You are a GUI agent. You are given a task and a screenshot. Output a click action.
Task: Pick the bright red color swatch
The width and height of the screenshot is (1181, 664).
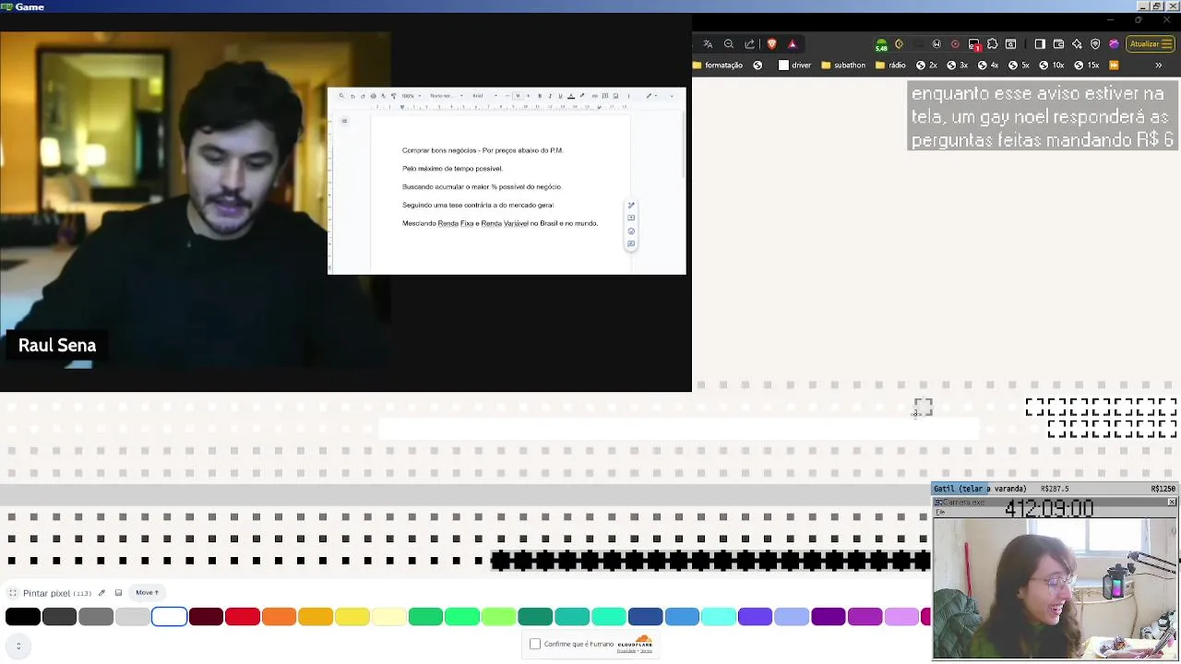click(x=243, y=617)
